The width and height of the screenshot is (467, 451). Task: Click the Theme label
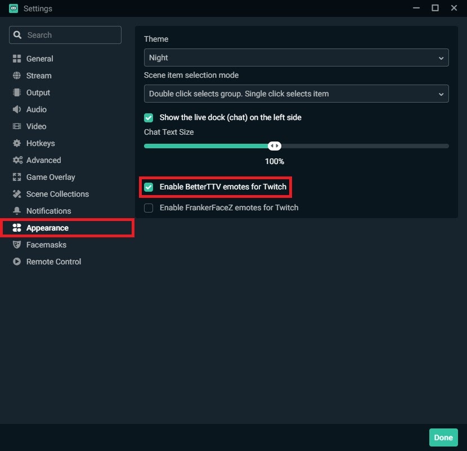[156, 39]
